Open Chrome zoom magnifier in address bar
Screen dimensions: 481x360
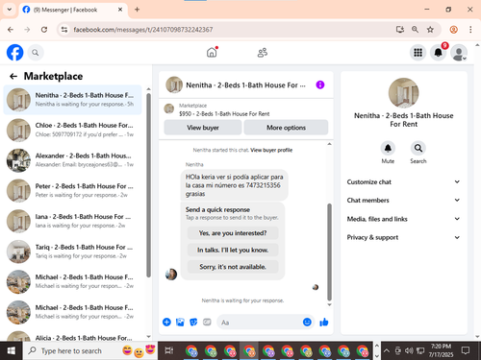click(x=415, y=30)
